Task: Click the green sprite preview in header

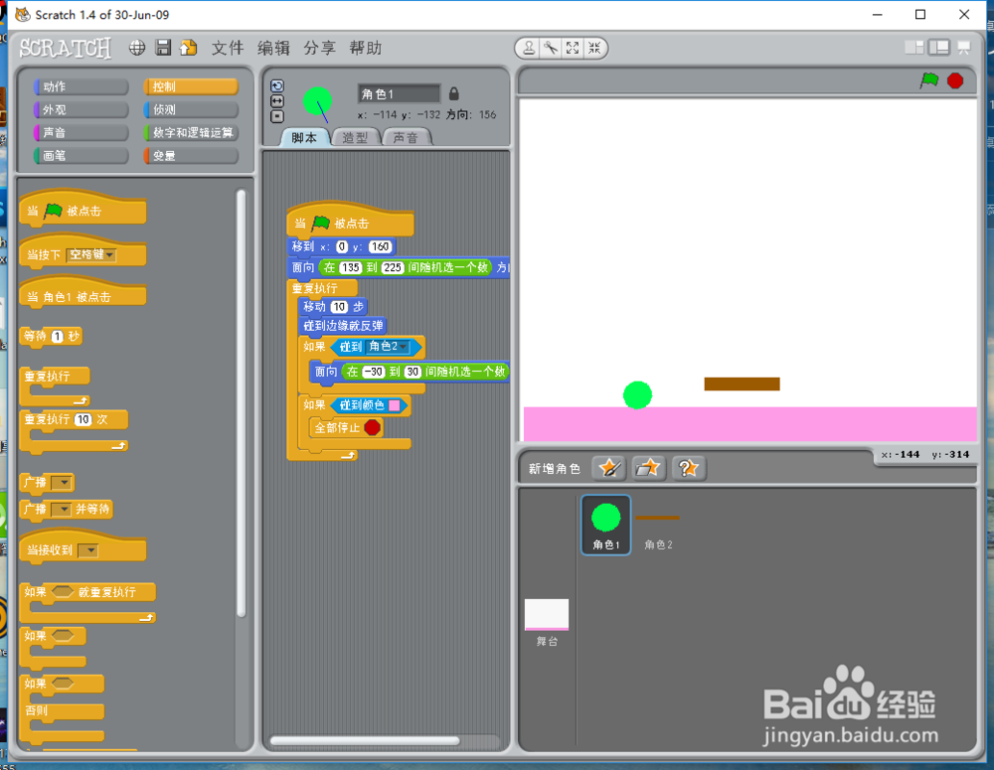Action: coord(318,102)
